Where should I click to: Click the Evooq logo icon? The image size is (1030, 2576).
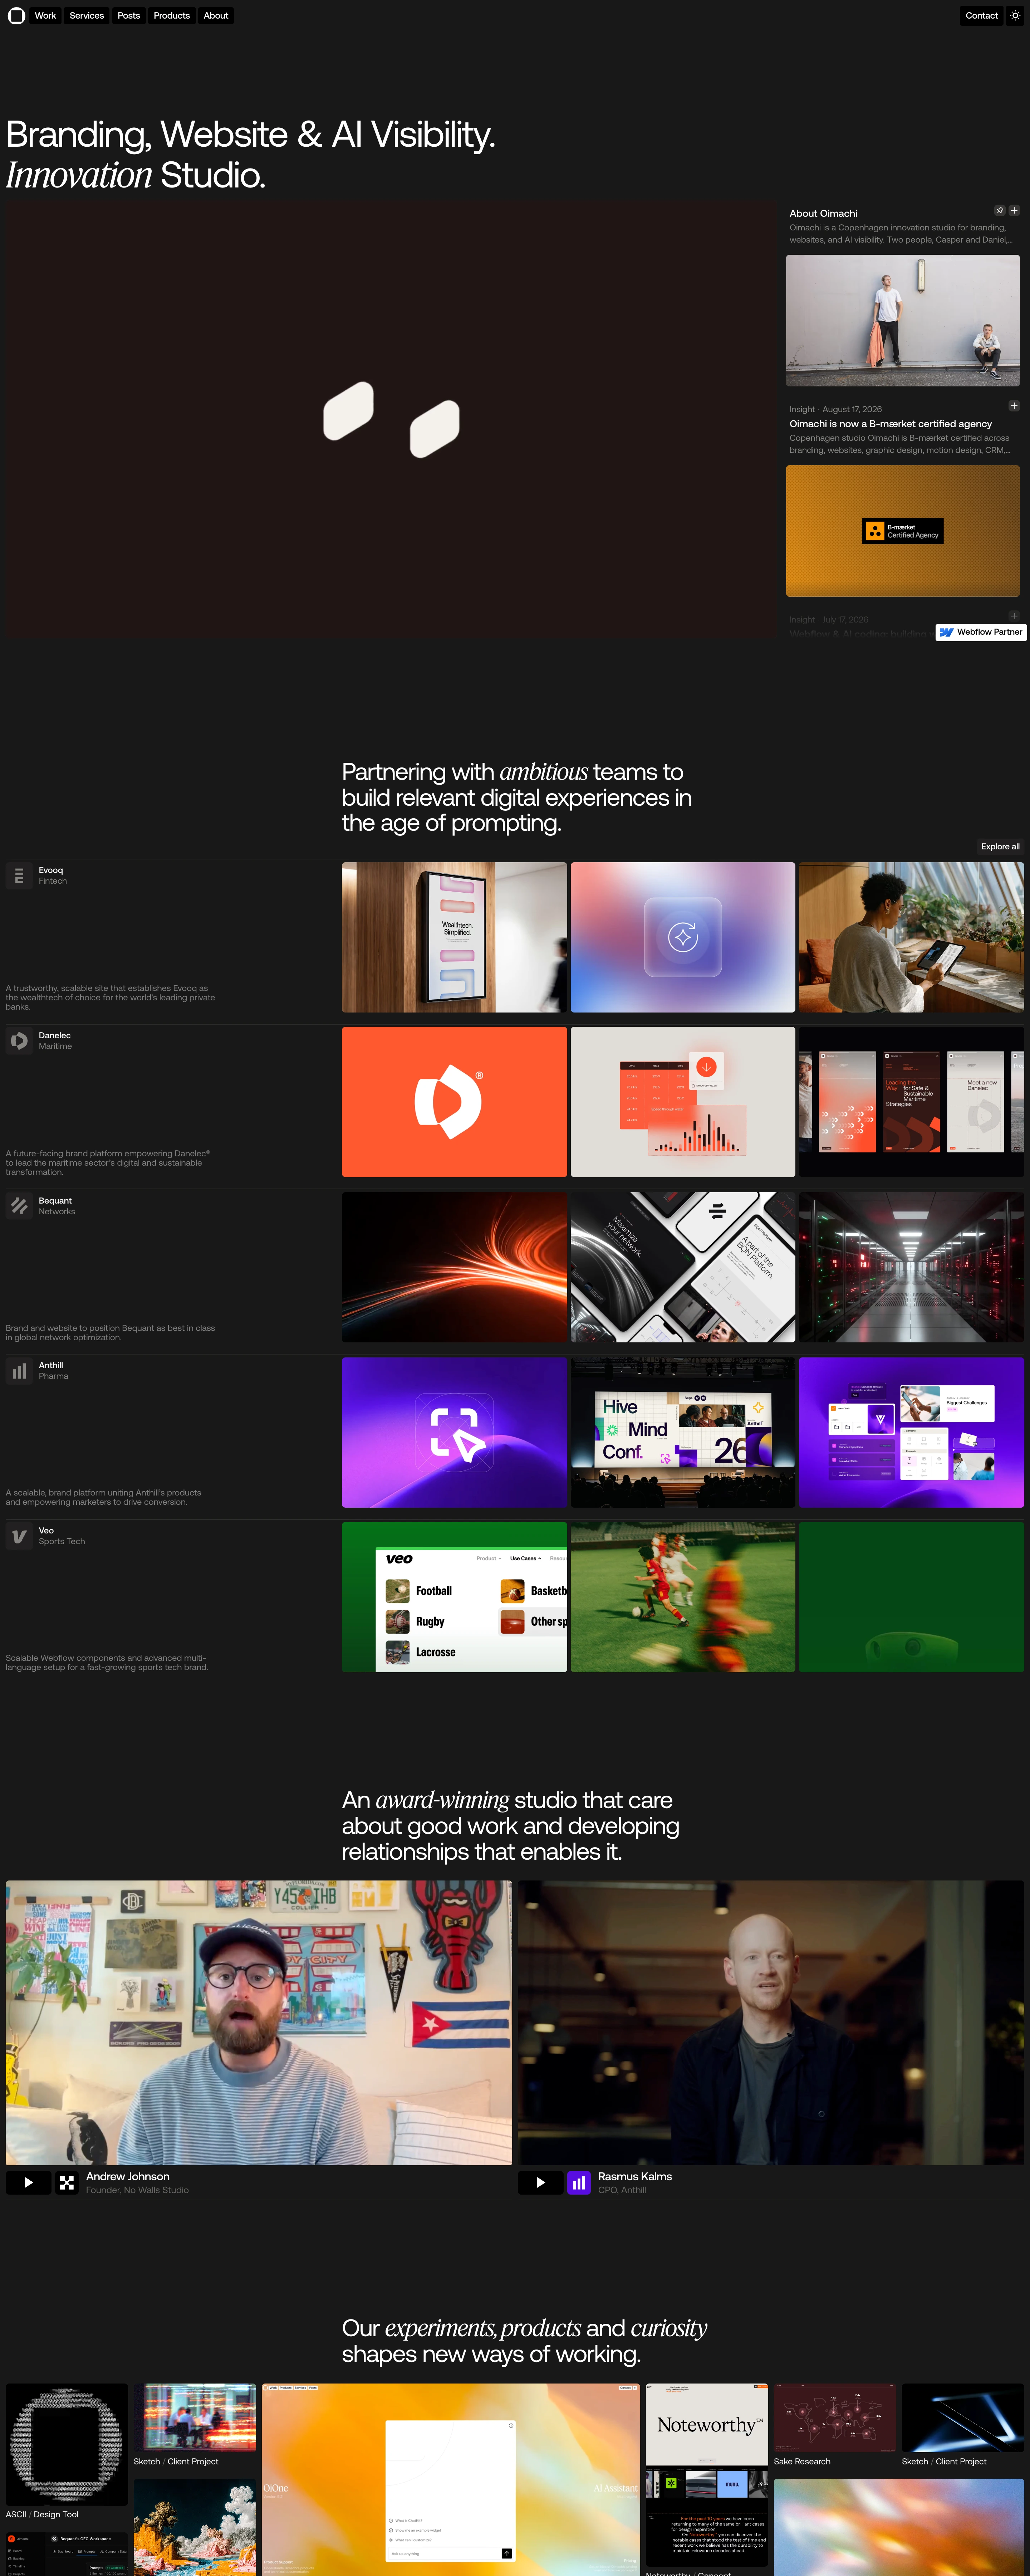[19, 876]
